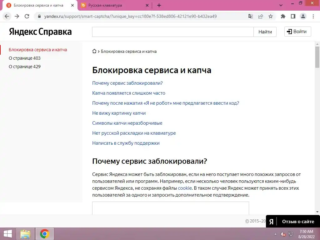
Task: Open link Нет русской раскладки на клавиатуре
Action: 134,133
